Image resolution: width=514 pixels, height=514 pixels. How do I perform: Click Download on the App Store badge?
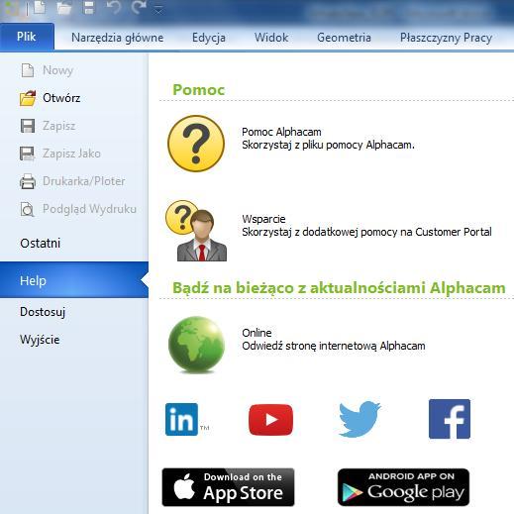pos(228,487)
